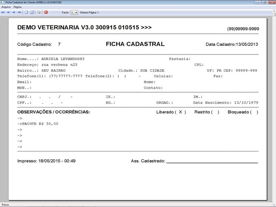The width and height of the screenshot is (276, 207).
Task: Click 'Código Cadastro:' value 7
Action: pos(59,44)
